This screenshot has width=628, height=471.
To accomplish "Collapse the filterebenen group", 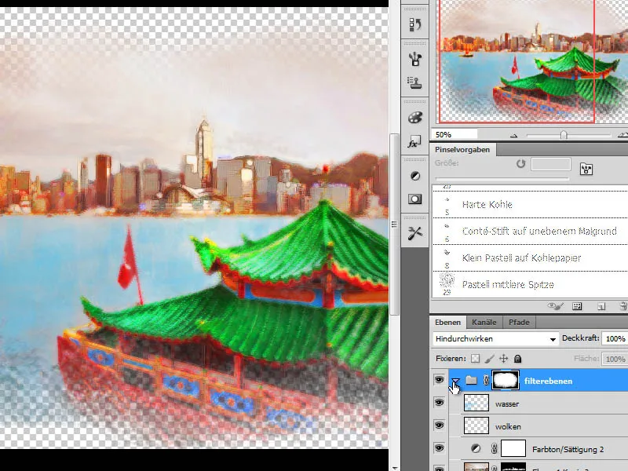I will (x=455, y=380).
